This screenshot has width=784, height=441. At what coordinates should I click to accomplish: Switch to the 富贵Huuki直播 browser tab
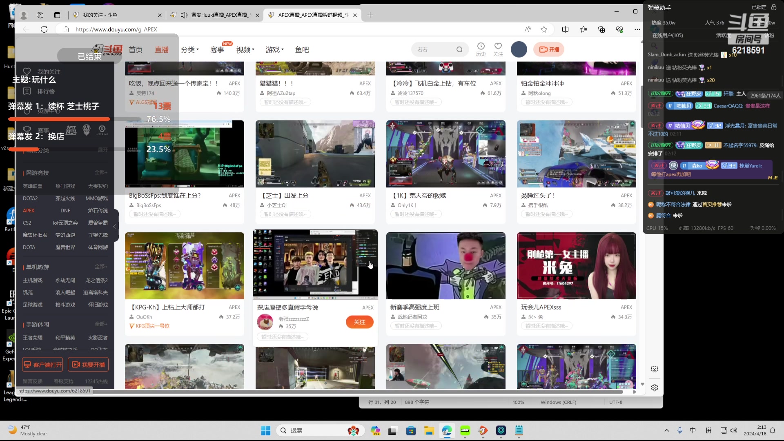(215, 15)
